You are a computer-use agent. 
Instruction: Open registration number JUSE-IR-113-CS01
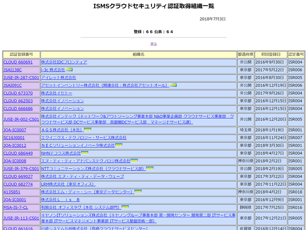click(21, 218)
